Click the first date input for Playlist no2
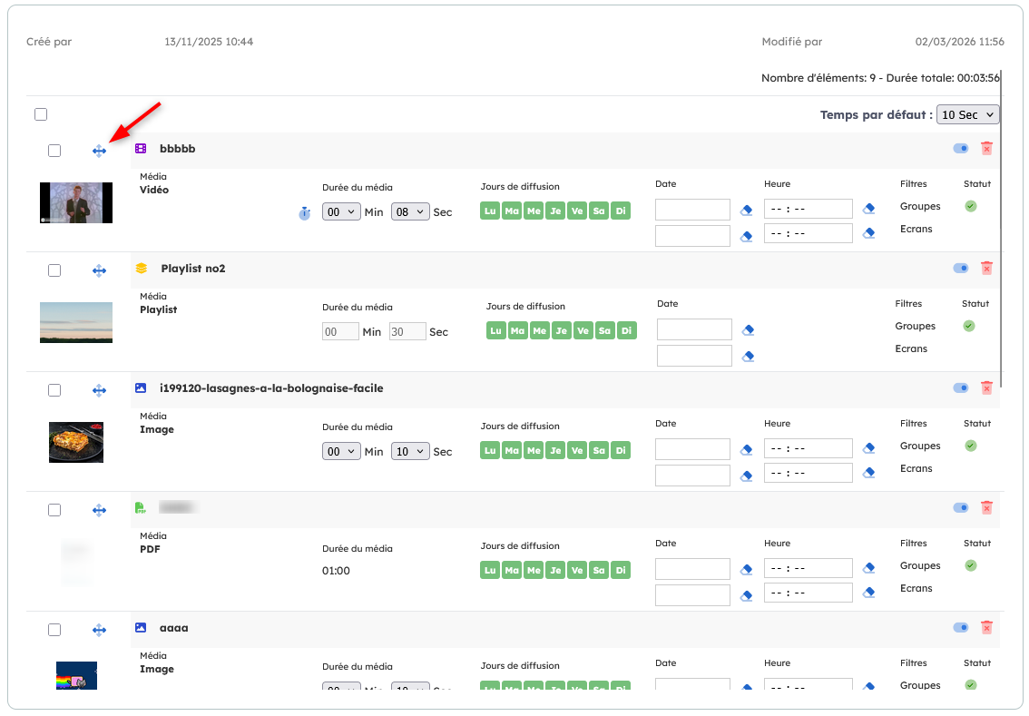This screenshot has height=716, width=1029. click(694, 329)
